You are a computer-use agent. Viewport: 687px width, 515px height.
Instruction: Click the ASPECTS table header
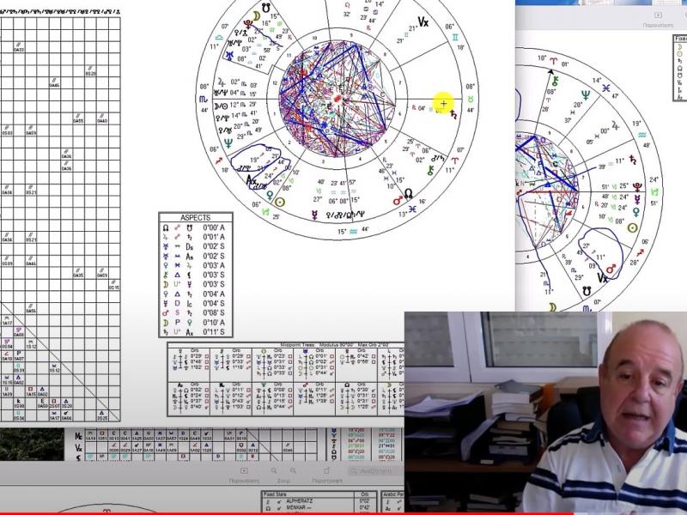(195, 218)
